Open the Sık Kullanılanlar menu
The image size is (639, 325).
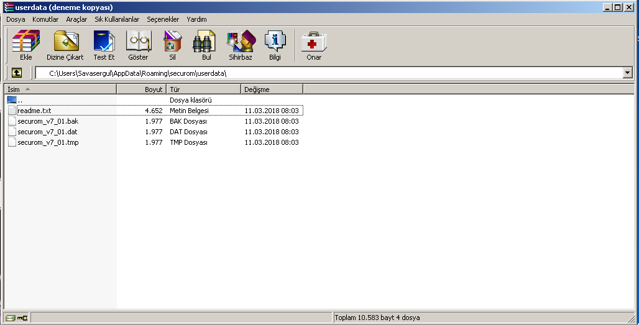click(117, 19)
